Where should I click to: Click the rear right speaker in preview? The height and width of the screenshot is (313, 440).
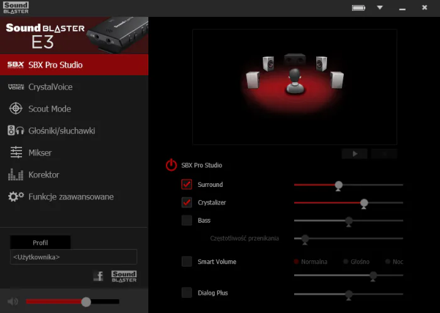coord(337,80)
